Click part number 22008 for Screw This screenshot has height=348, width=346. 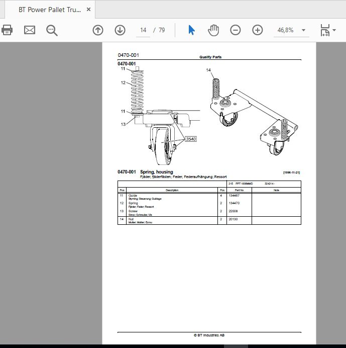[233, 211]
